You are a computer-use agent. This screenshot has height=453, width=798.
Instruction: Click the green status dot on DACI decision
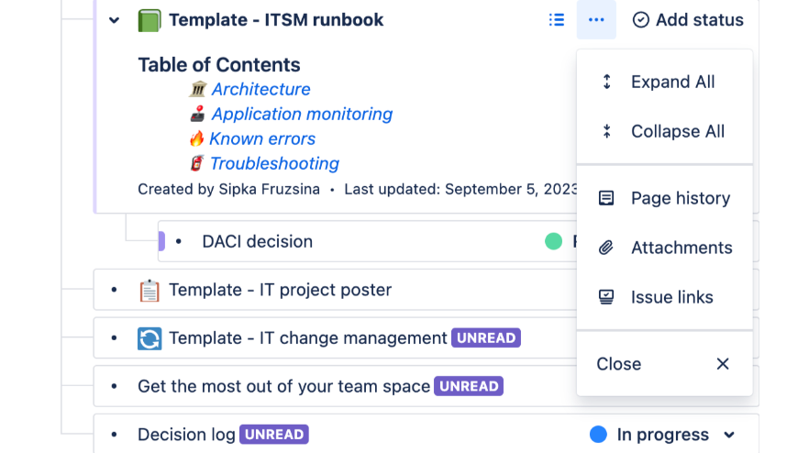click(x=553, y=241)
